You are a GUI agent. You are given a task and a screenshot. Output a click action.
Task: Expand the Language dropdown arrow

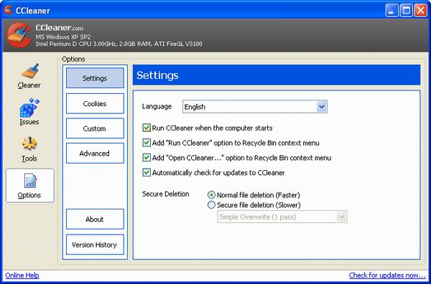322,107
